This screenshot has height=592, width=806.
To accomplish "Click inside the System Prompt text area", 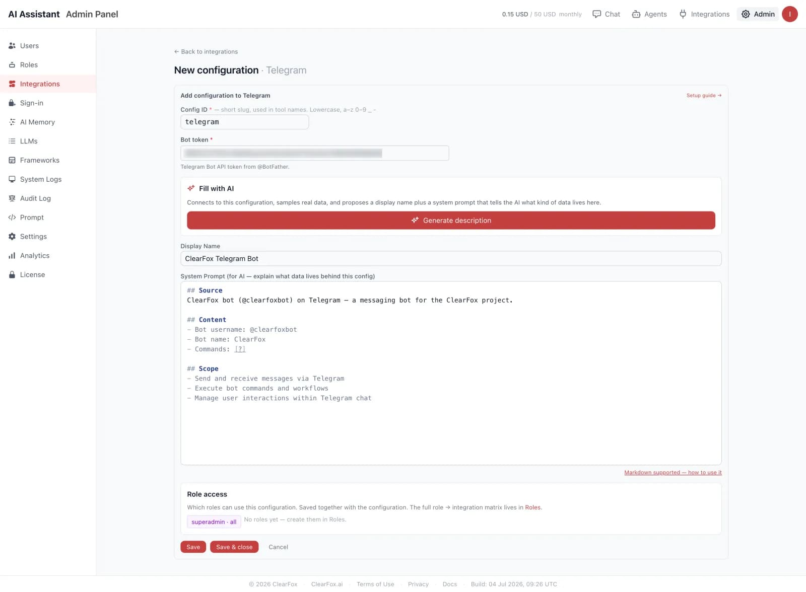I will [451, 373].
